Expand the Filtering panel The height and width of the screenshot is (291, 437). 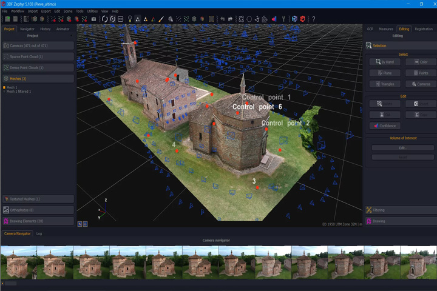[401, 210]
